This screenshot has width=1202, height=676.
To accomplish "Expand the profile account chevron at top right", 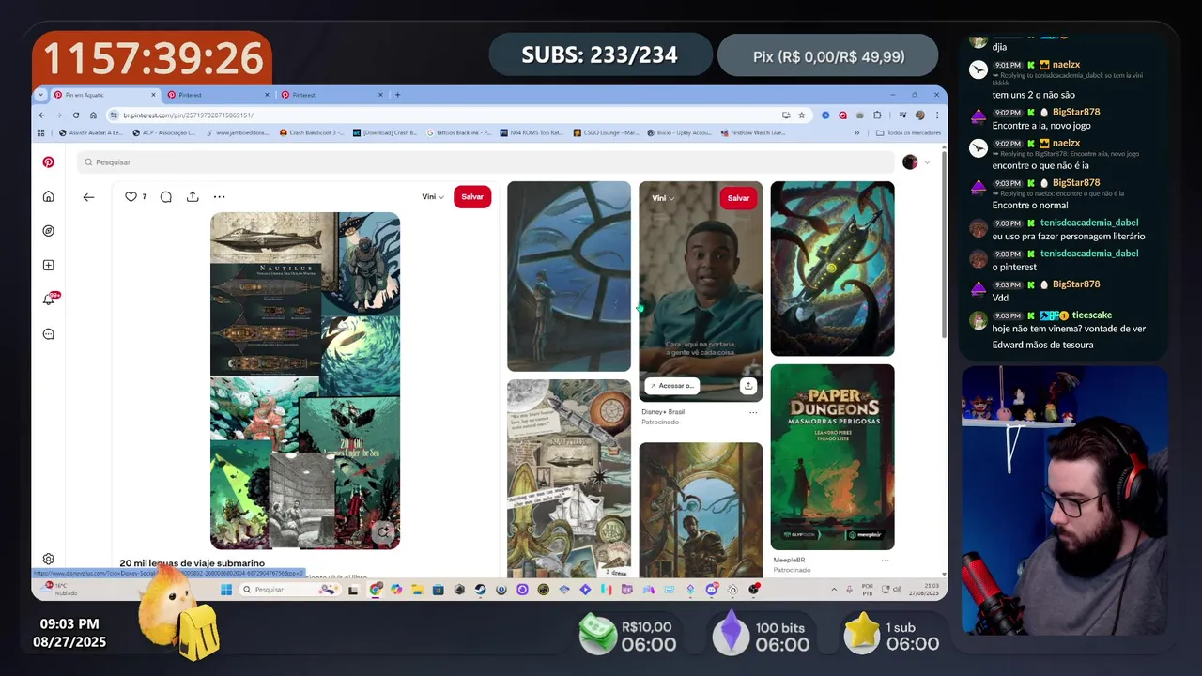I will [927, 162].
